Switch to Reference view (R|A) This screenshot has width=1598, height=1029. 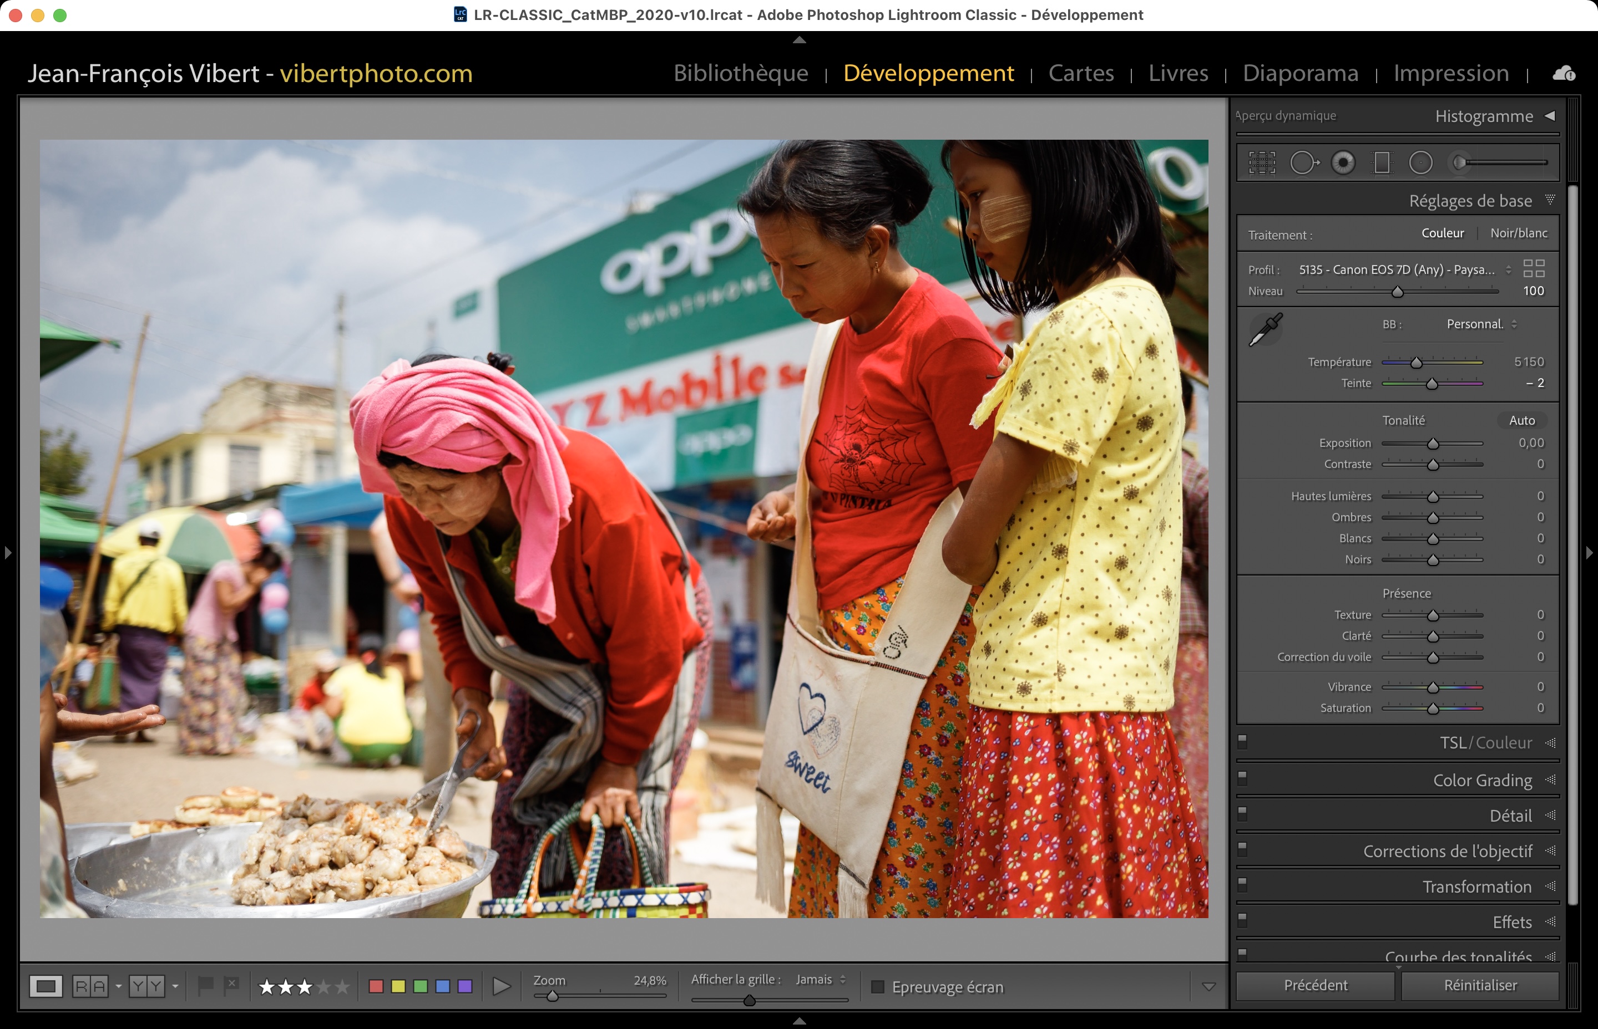pos(90,986)
